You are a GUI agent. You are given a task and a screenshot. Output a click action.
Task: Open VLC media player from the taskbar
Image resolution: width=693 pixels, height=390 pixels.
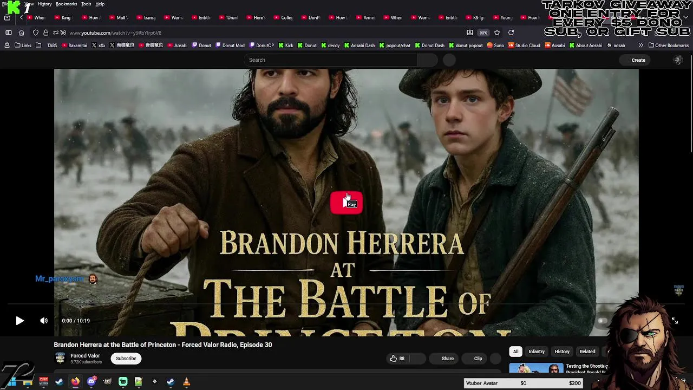point(186,382)
